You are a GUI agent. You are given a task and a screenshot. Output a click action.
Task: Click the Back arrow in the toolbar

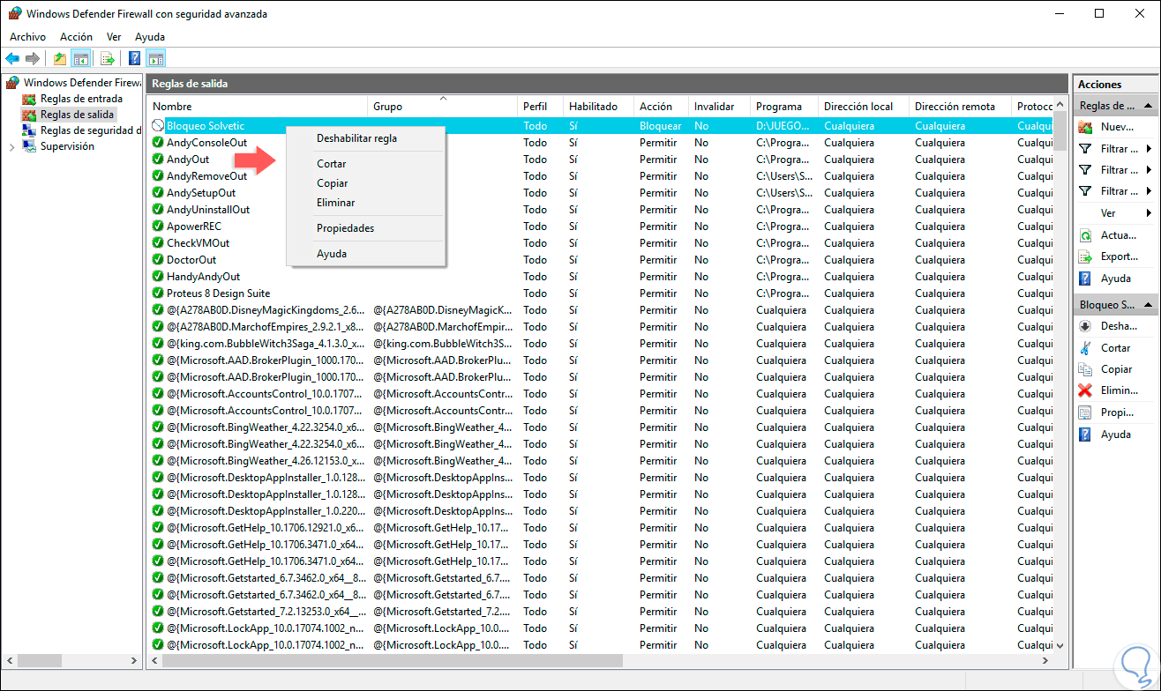(x=12, y=59)
